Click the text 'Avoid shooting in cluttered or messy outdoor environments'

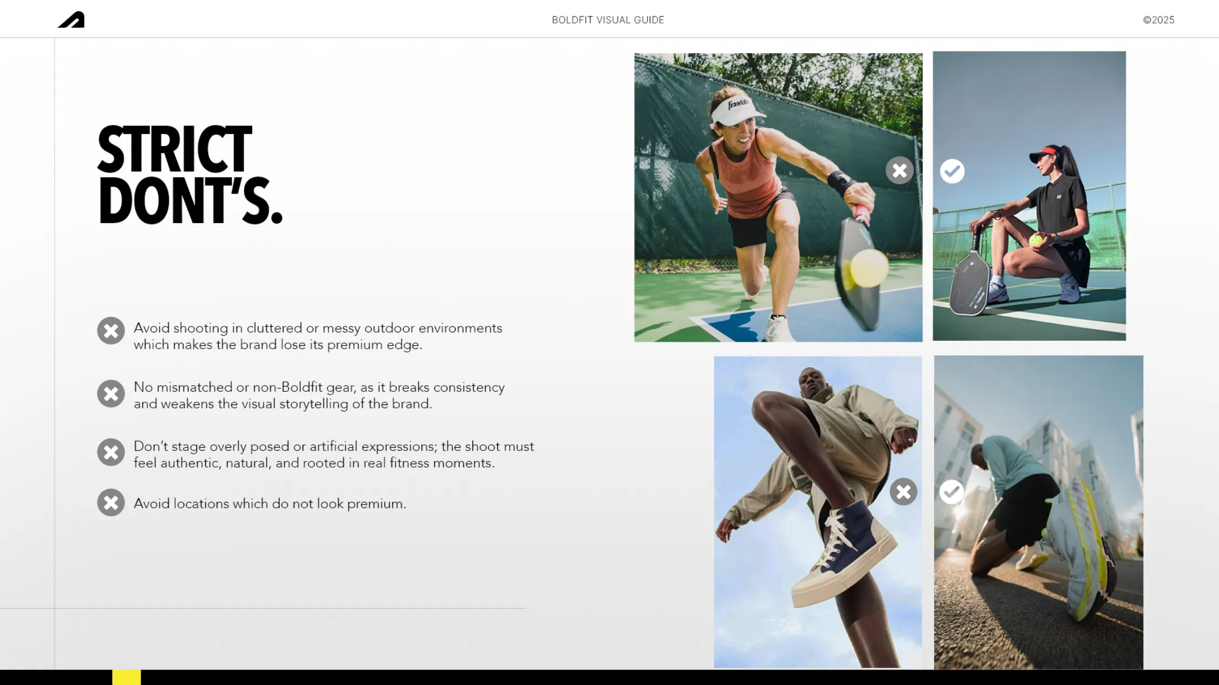(318, 328)
